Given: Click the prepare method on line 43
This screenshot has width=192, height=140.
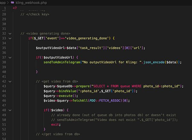Looking at the screenshot, I should tap(83, 86).
